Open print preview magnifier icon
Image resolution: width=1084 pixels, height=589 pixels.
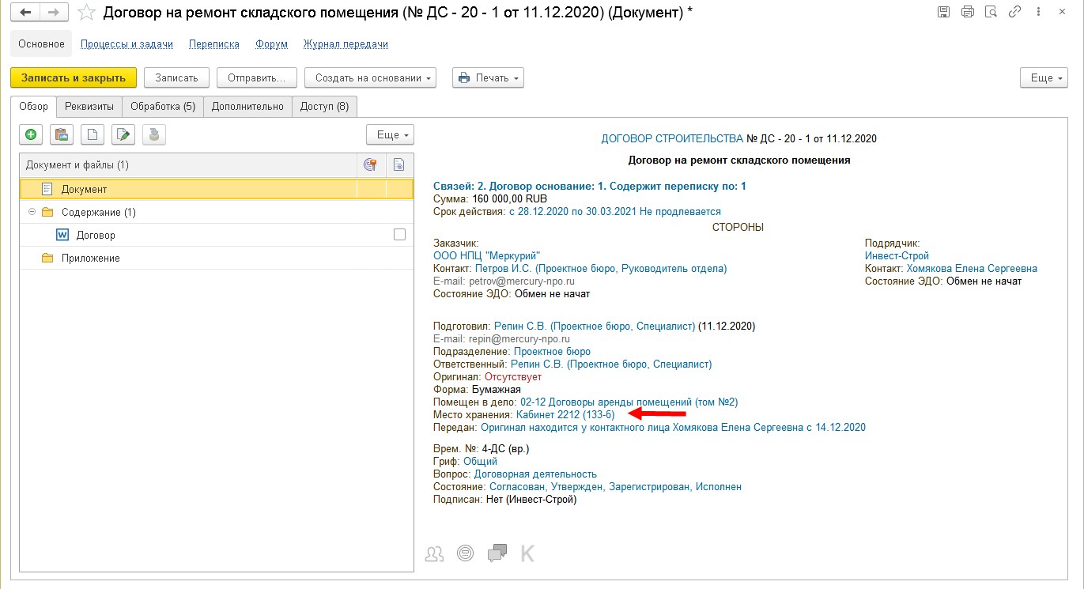pos(990,12)
